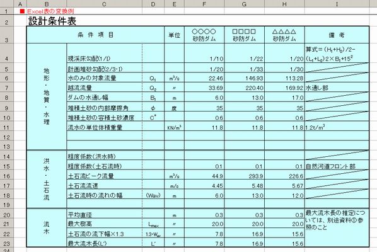The width and height of the screenshot is (377, 252).
Task: Click the 水通し部 remark cell
Action: tap(337, 88)
